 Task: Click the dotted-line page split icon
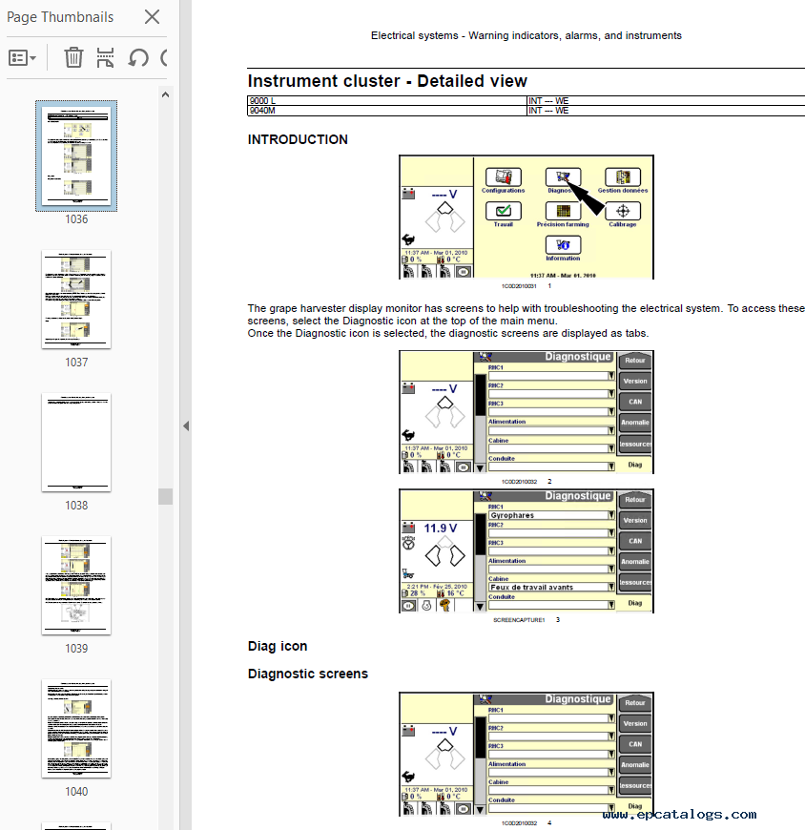(105, 57)
